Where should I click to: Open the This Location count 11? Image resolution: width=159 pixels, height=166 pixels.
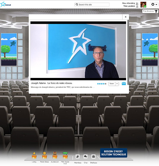[x=137, y=6]
